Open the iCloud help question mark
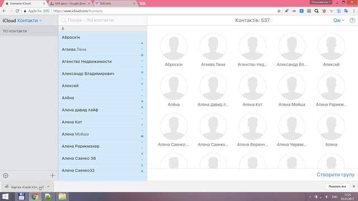This screenshot has height=201, width=358. coord(352,20)
